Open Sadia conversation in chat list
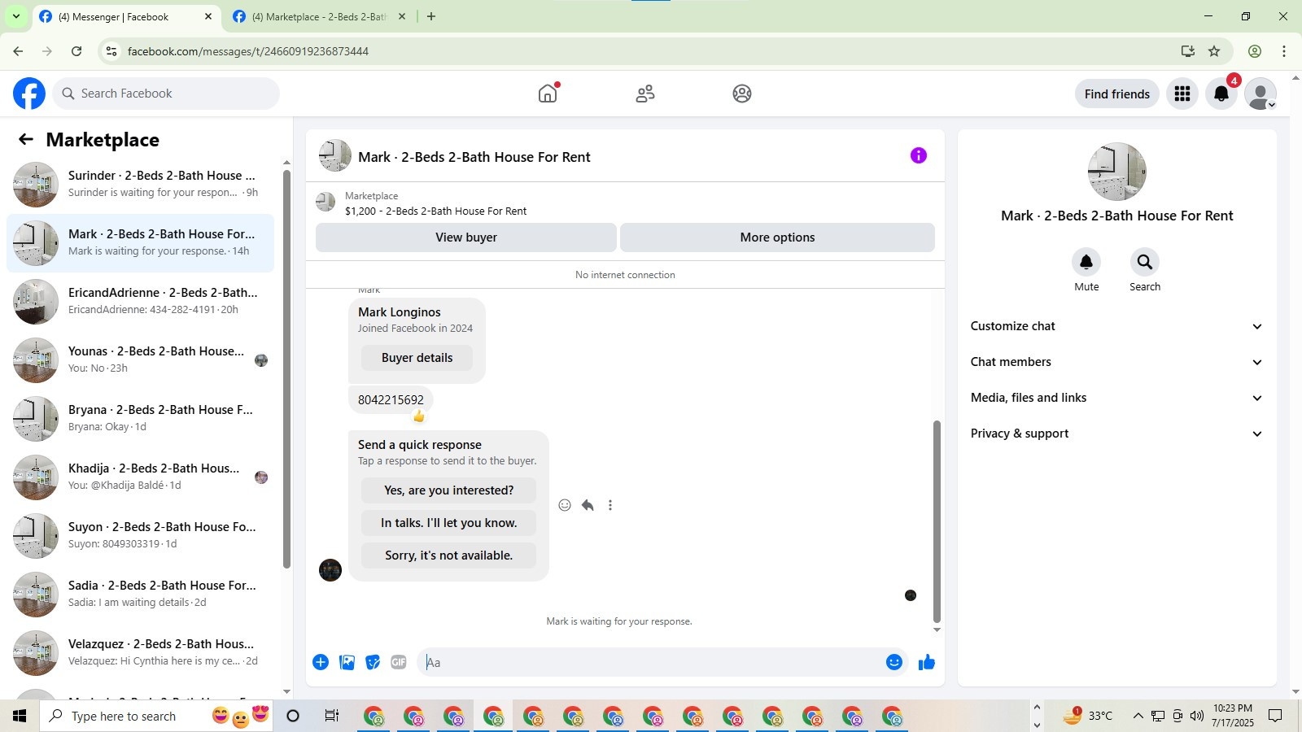1302x732 pixels. coord(140,595)
